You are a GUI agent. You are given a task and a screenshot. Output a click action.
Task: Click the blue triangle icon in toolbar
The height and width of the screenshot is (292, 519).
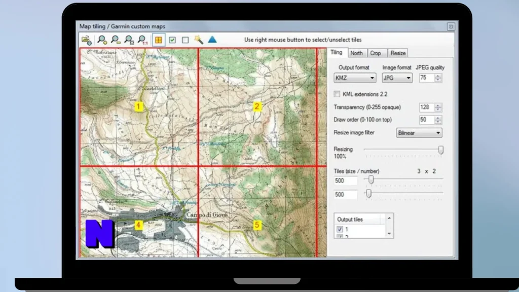click(212, 40)
